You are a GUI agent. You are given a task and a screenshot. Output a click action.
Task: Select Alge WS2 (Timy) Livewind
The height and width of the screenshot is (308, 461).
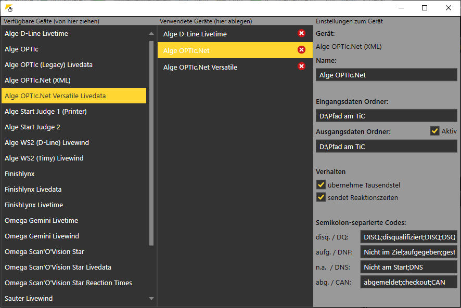74,158
